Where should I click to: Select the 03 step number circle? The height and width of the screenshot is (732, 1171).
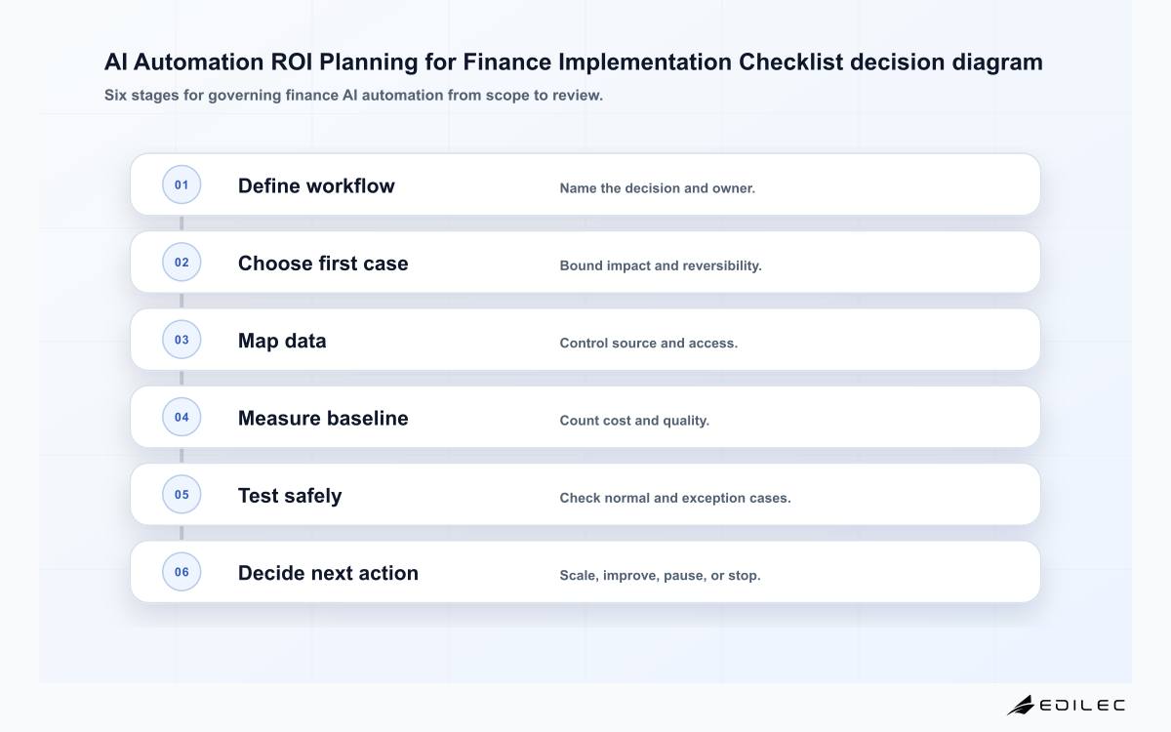(x=182, y=340)
